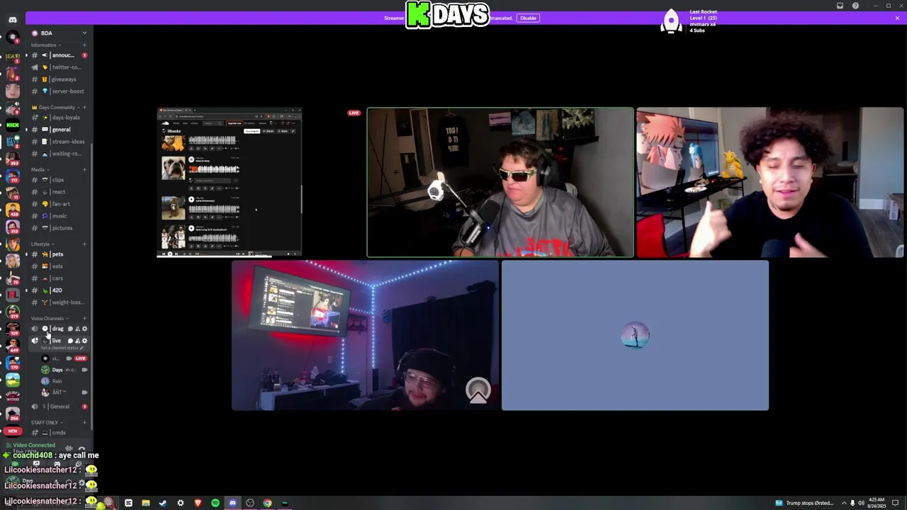907x510 pixels.
Task: Open the stream-ideas channel
Action: pyautogui.click(x=60, y=142)
